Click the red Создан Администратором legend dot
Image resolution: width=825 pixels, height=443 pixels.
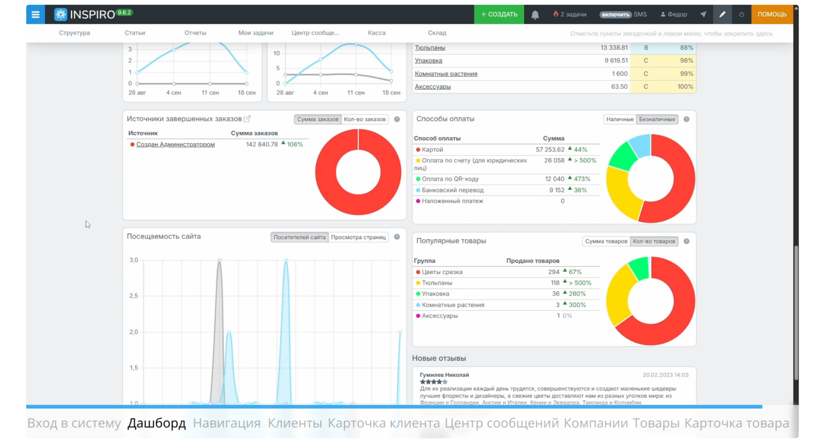(132, 145)
